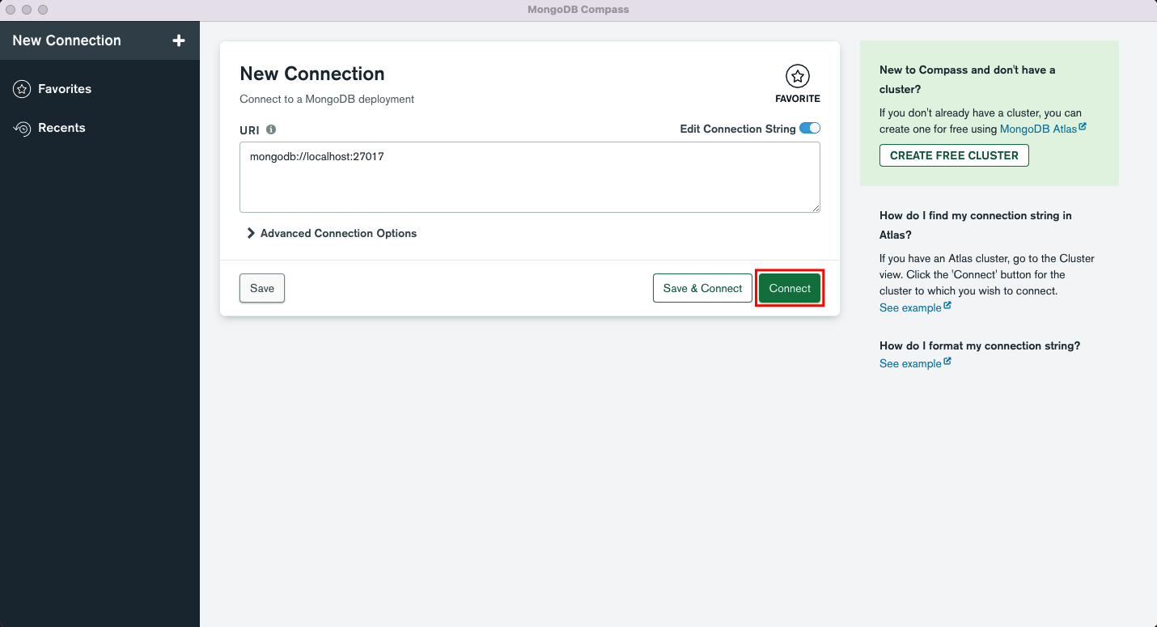Click the Recents clock icon in sidebar
Image resolution: width=1157 pixels, height=627 pixels.
(23, 128)
